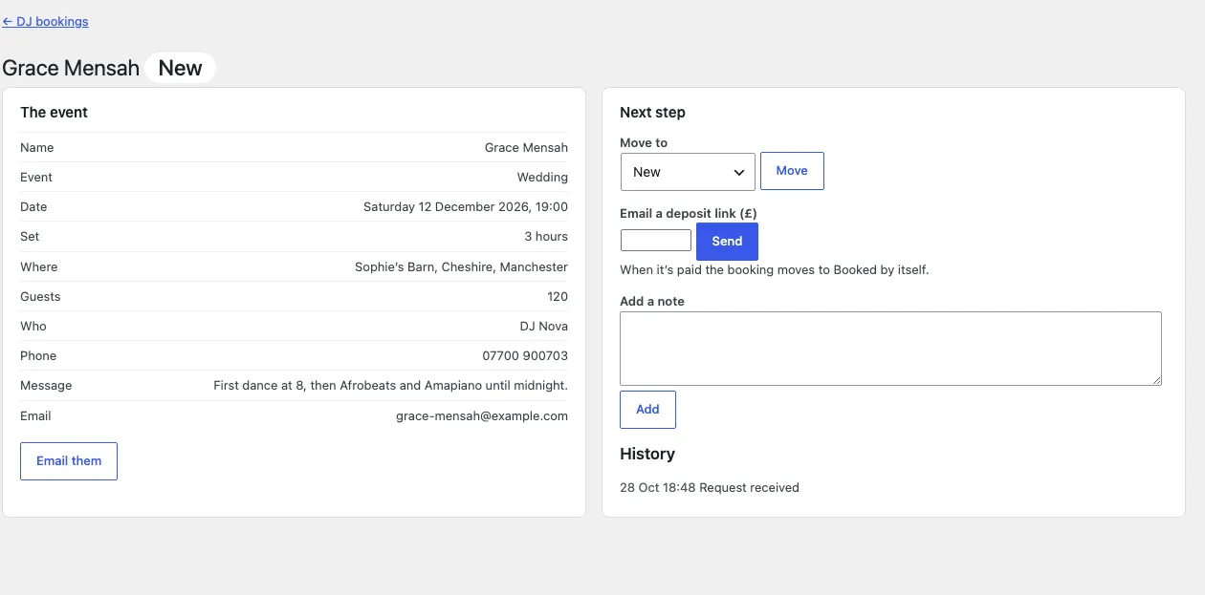Image resolution: width=1205 pixels, height=595 pixels.
Task: Focus the deposit amount field
Action: coord(656,241)
